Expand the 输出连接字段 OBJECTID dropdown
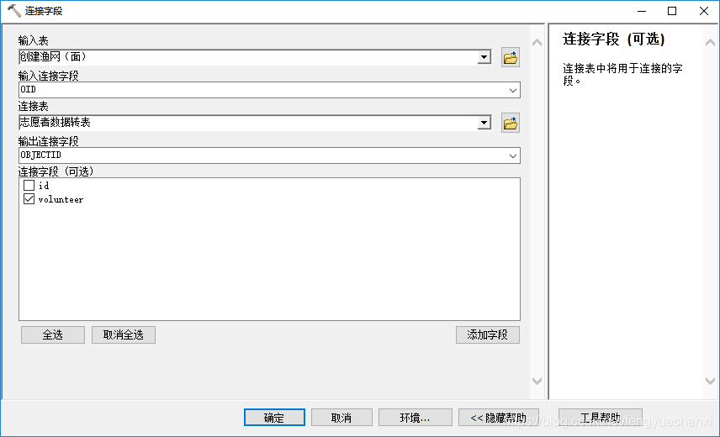Image resolution: width=720 pixels, height=437 pixels. [513, 156]
